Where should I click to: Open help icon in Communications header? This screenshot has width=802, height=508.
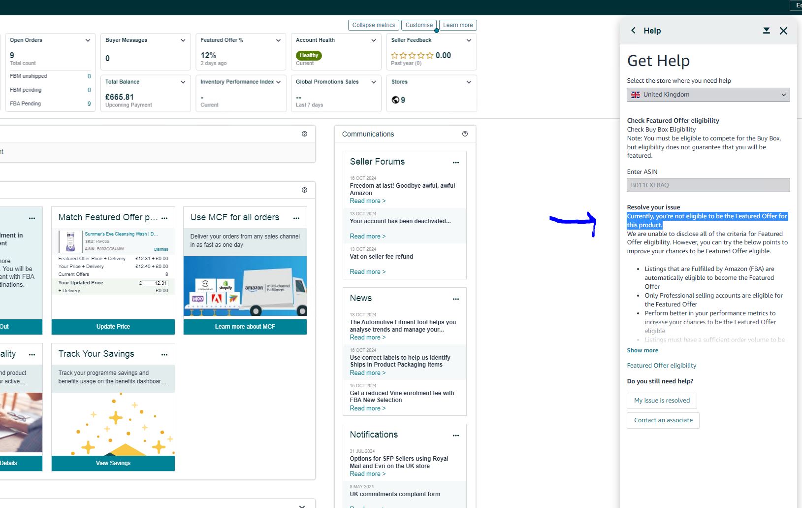tap(465, 134)
